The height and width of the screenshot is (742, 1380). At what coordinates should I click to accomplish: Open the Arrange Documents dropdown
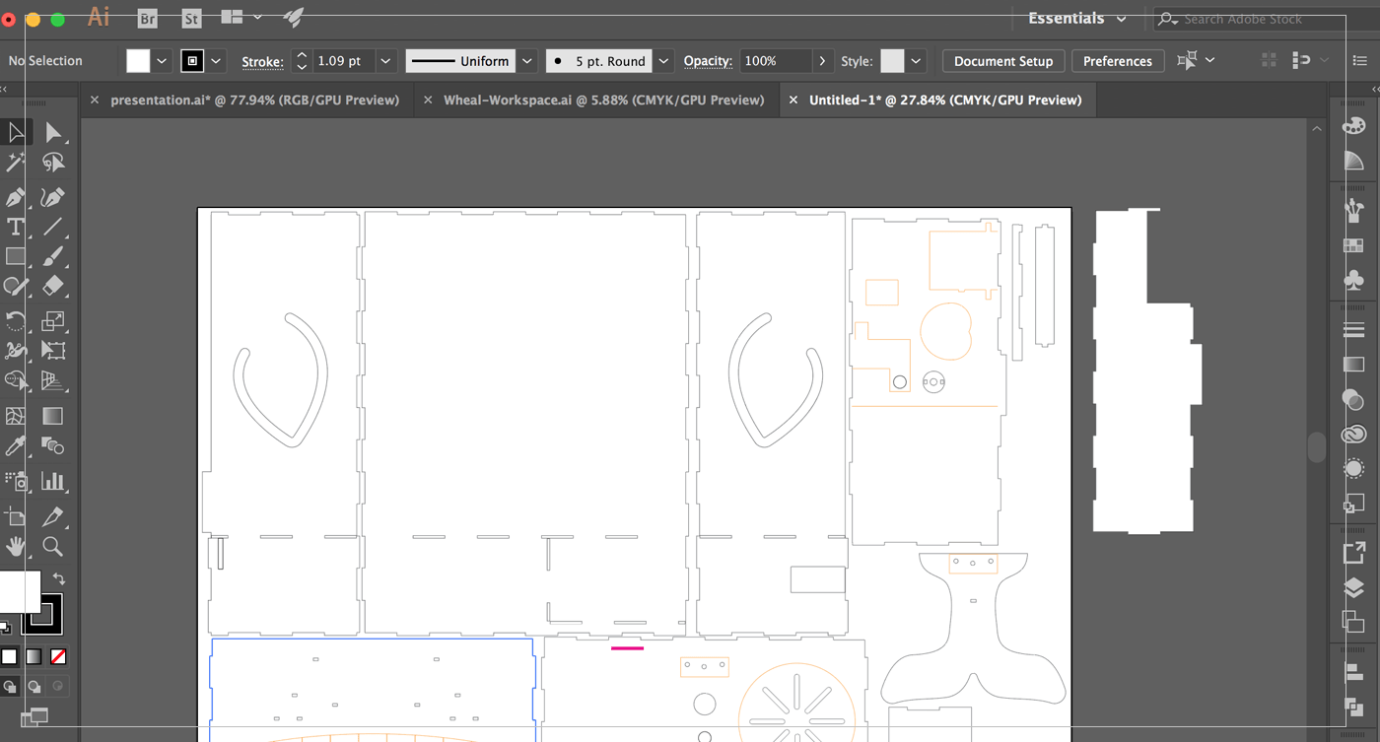pyautogui.click(x=241, y=17)
